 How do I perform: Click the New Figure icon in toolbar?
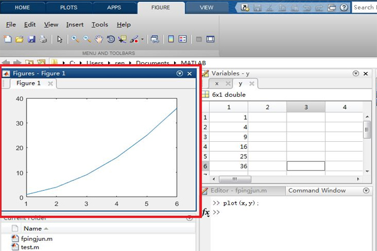click(x=8, y=39)
